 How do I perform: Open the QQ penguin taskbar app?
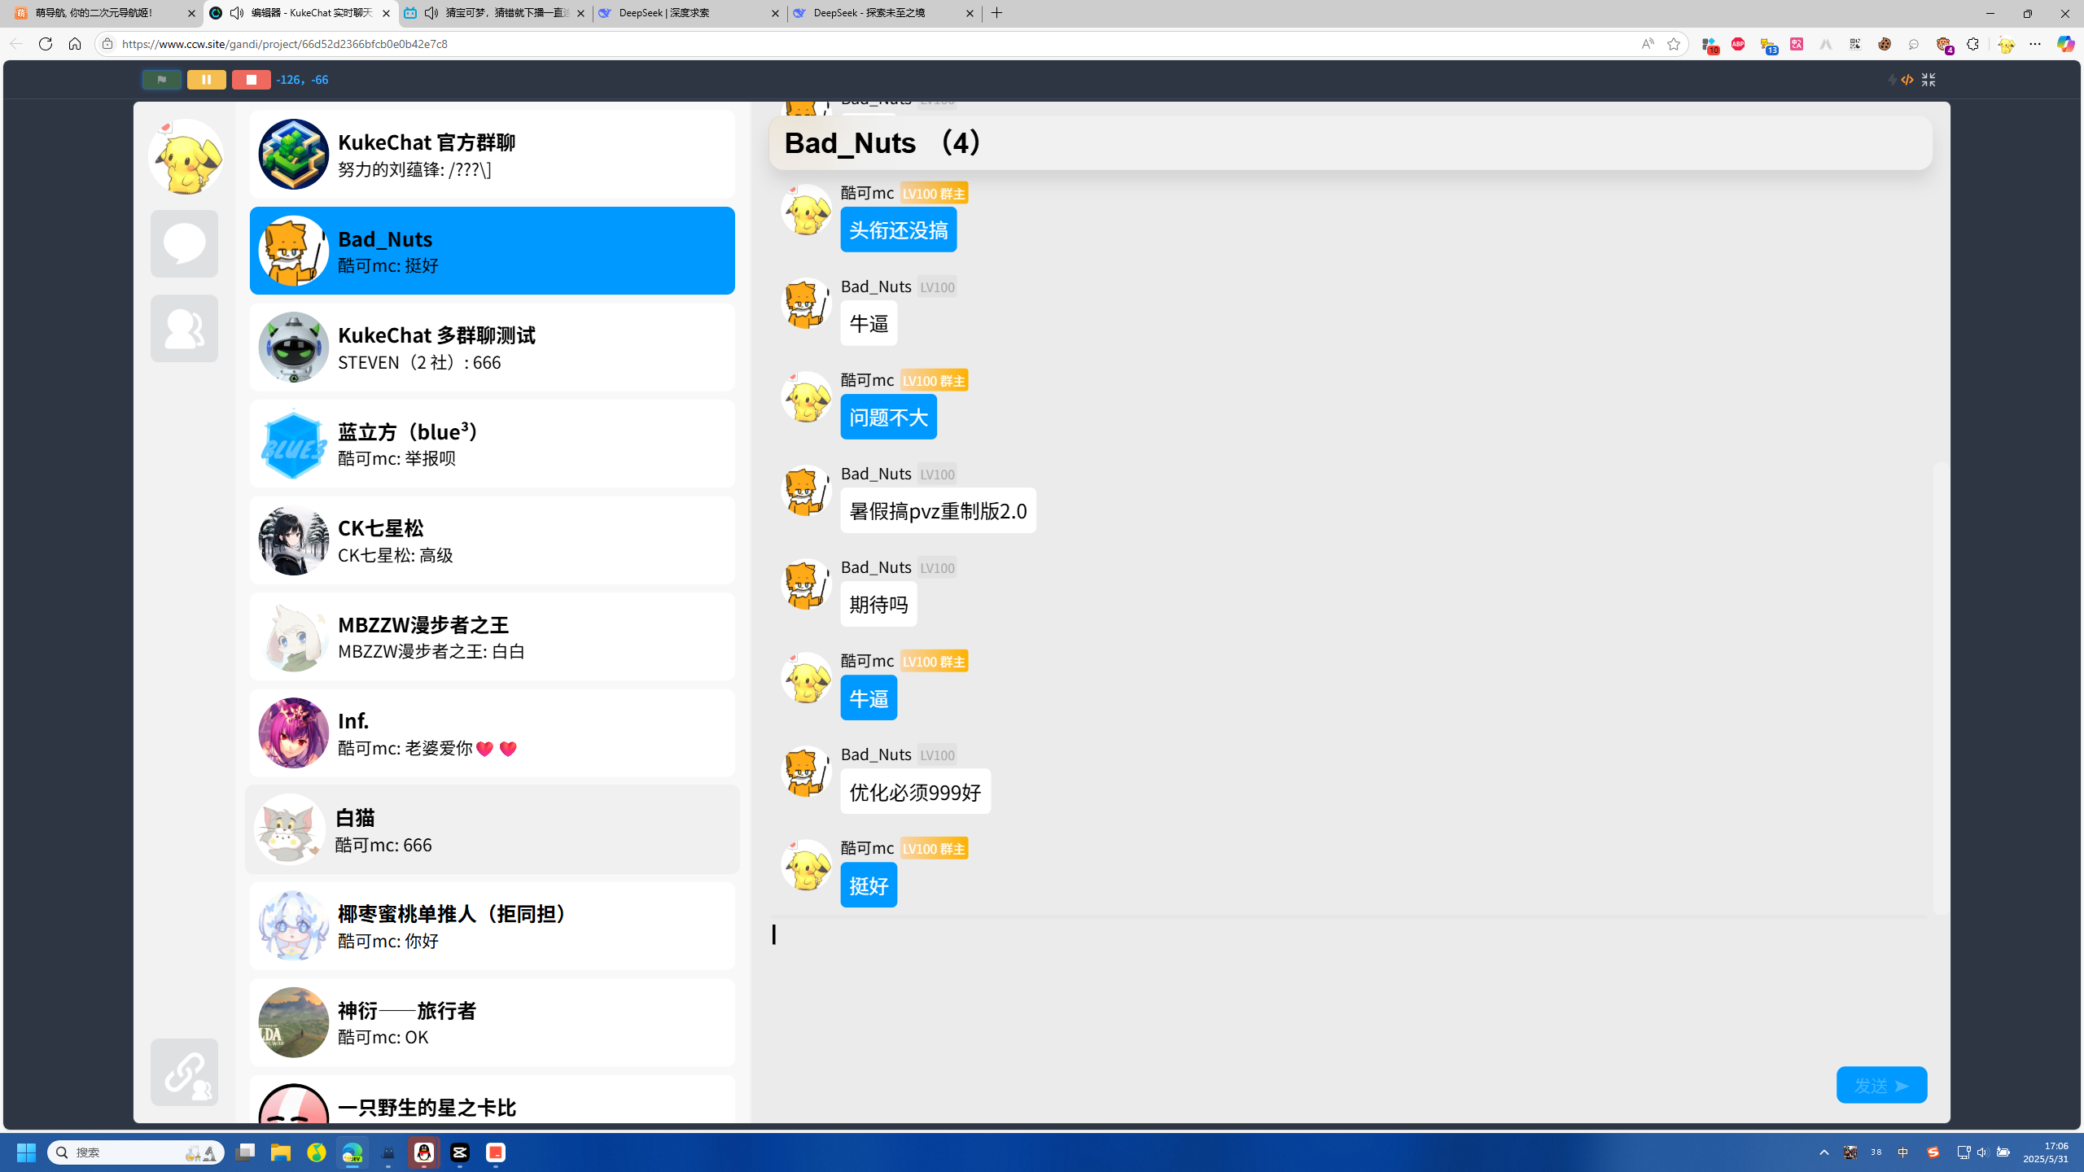click(x=424, y=1152)
